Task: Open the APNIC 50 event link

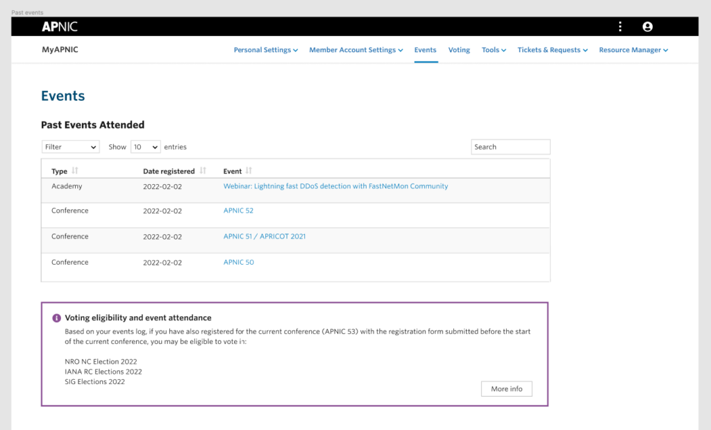Action: [x=239, y=262]
